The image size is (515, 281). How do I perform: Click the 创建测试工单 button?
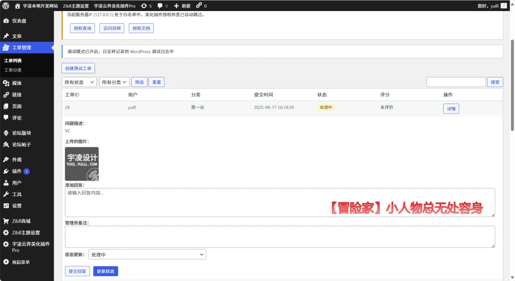click(78, 68)
